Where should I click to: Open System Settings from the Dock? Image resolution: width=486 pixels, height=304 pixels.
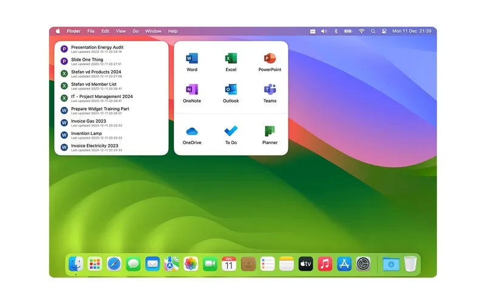click(x=363, y=264)
